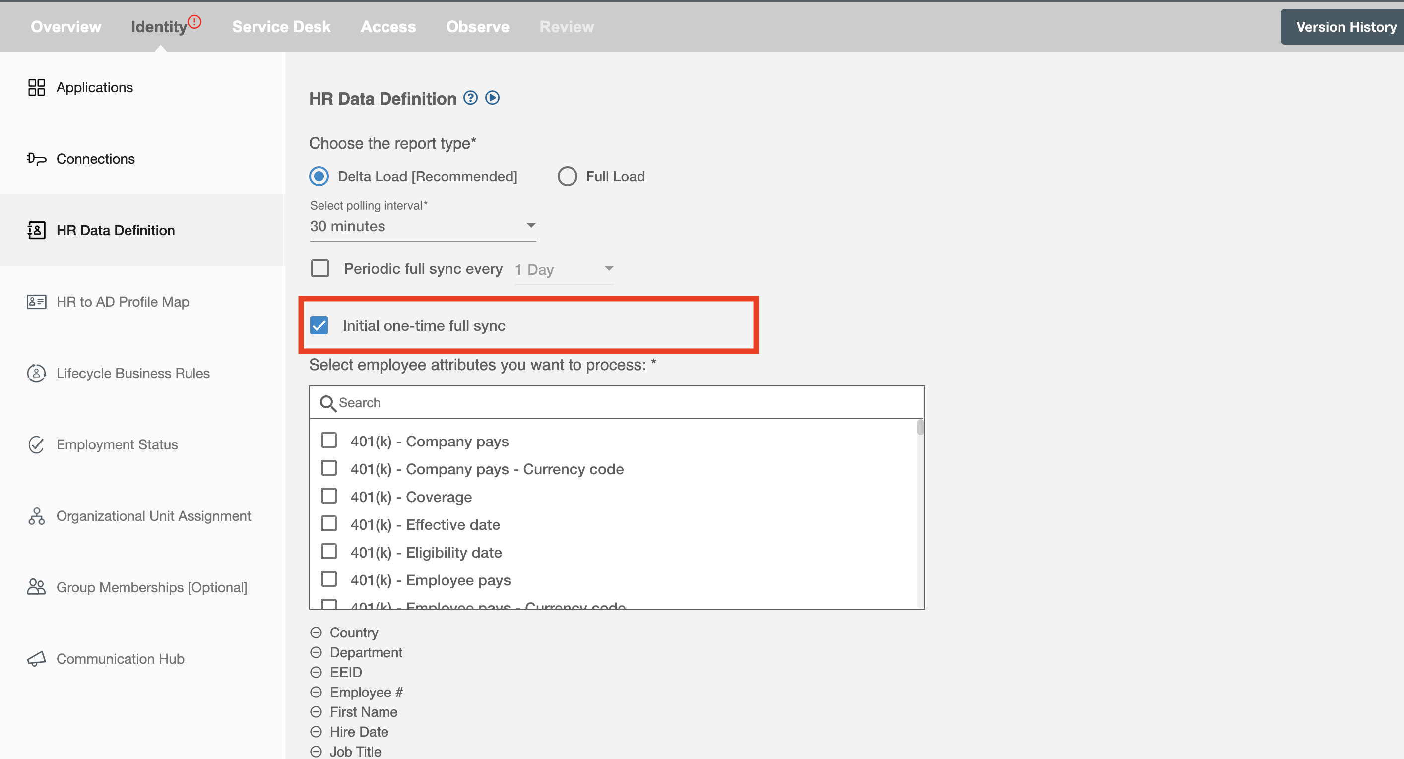This screenshot has width=1404, height=759.
Task: Click the Organizational Unit Assignment icon
Action: point(37,515)
